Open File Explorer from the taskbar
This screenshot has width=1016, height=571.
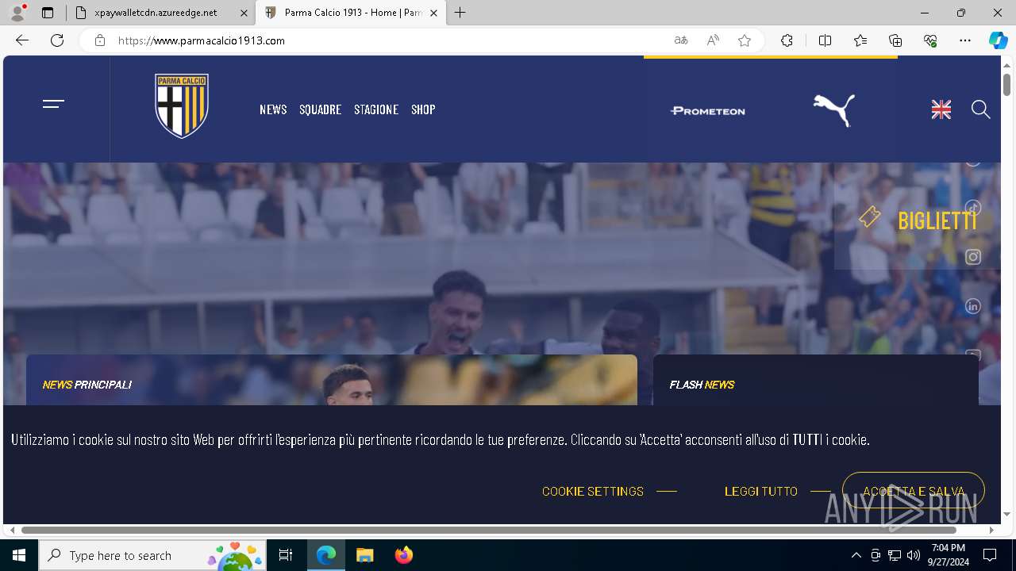(364, 555)
